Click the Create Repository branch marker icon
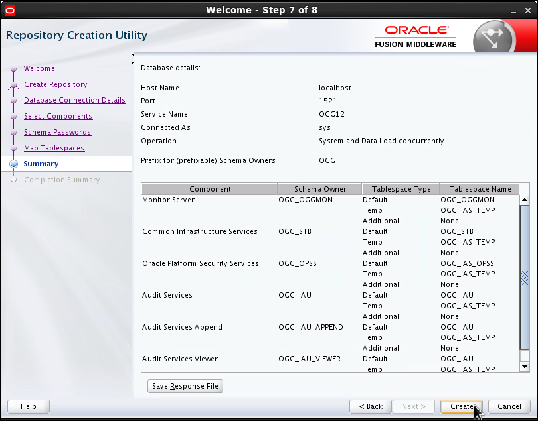The width and height of the screenshot is (538, 421). [15, 84]
